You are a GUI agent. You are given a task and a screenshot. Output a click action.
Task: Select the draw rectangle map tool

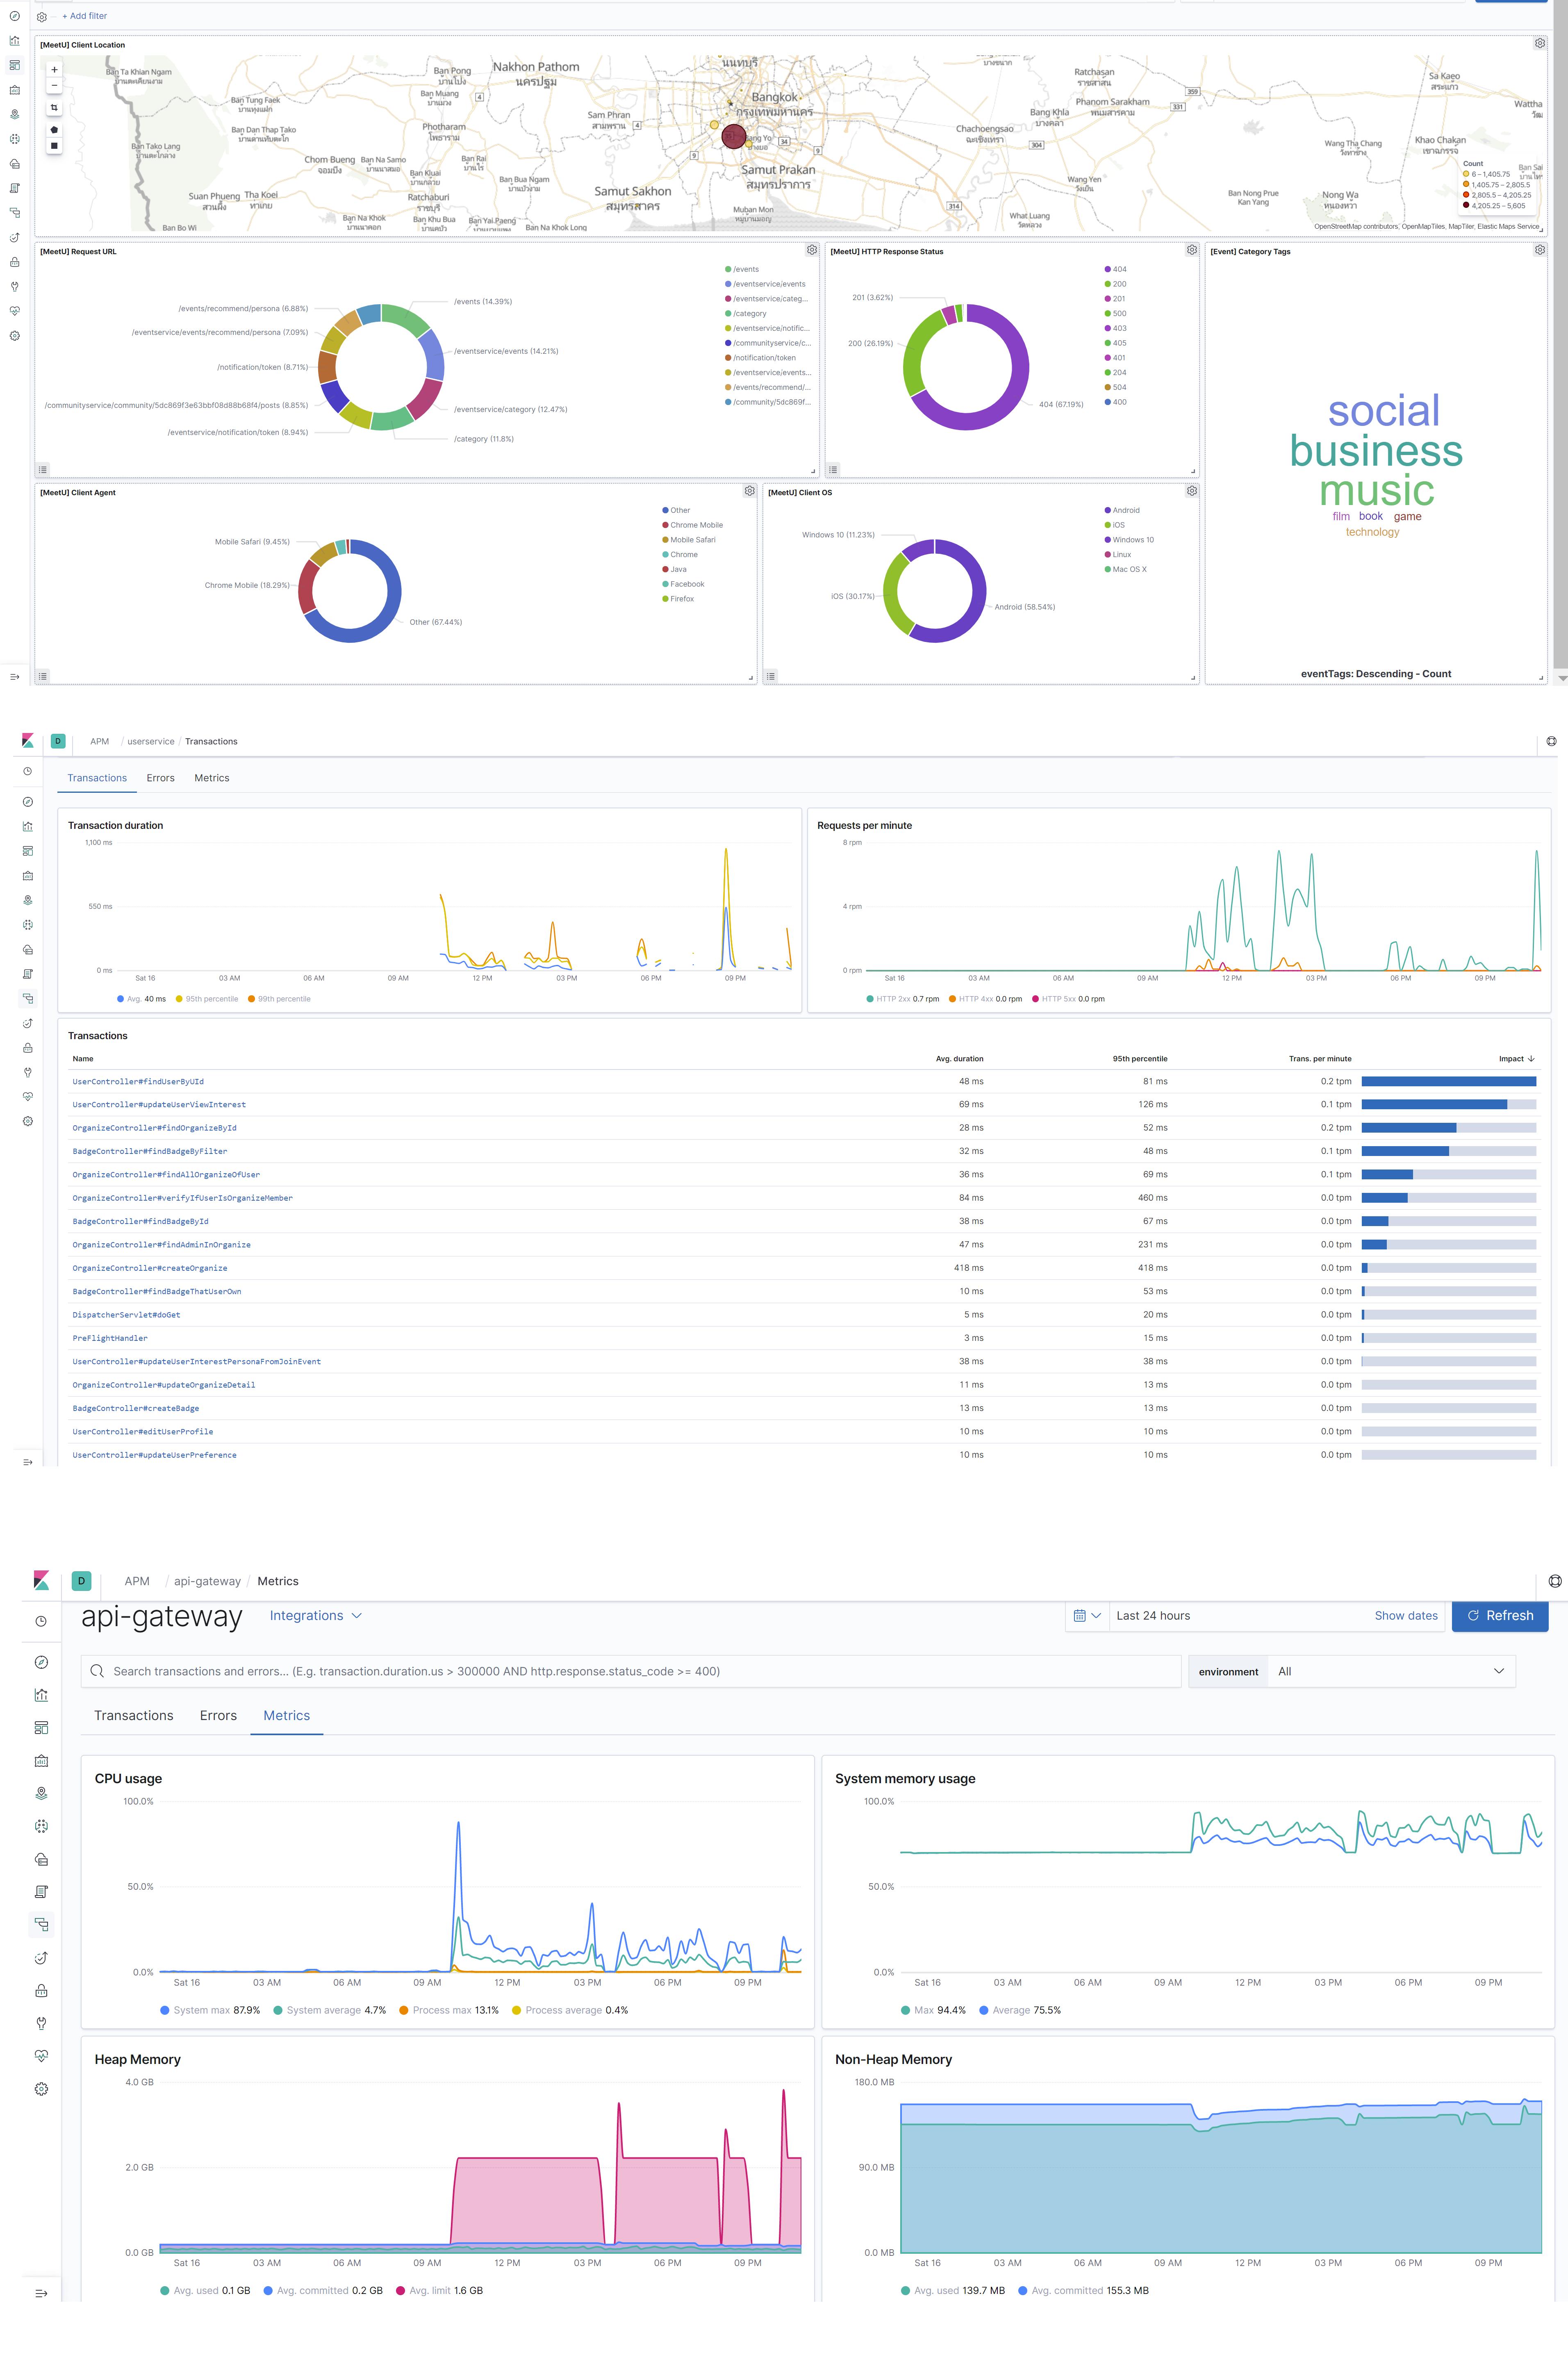(x=54, y=145)
